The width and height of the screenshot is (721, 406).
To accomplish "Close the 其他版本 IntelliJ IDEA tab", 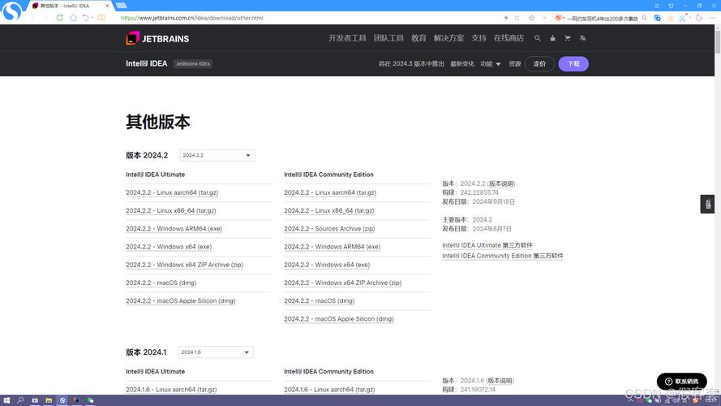I will click(x=107, y=6).
